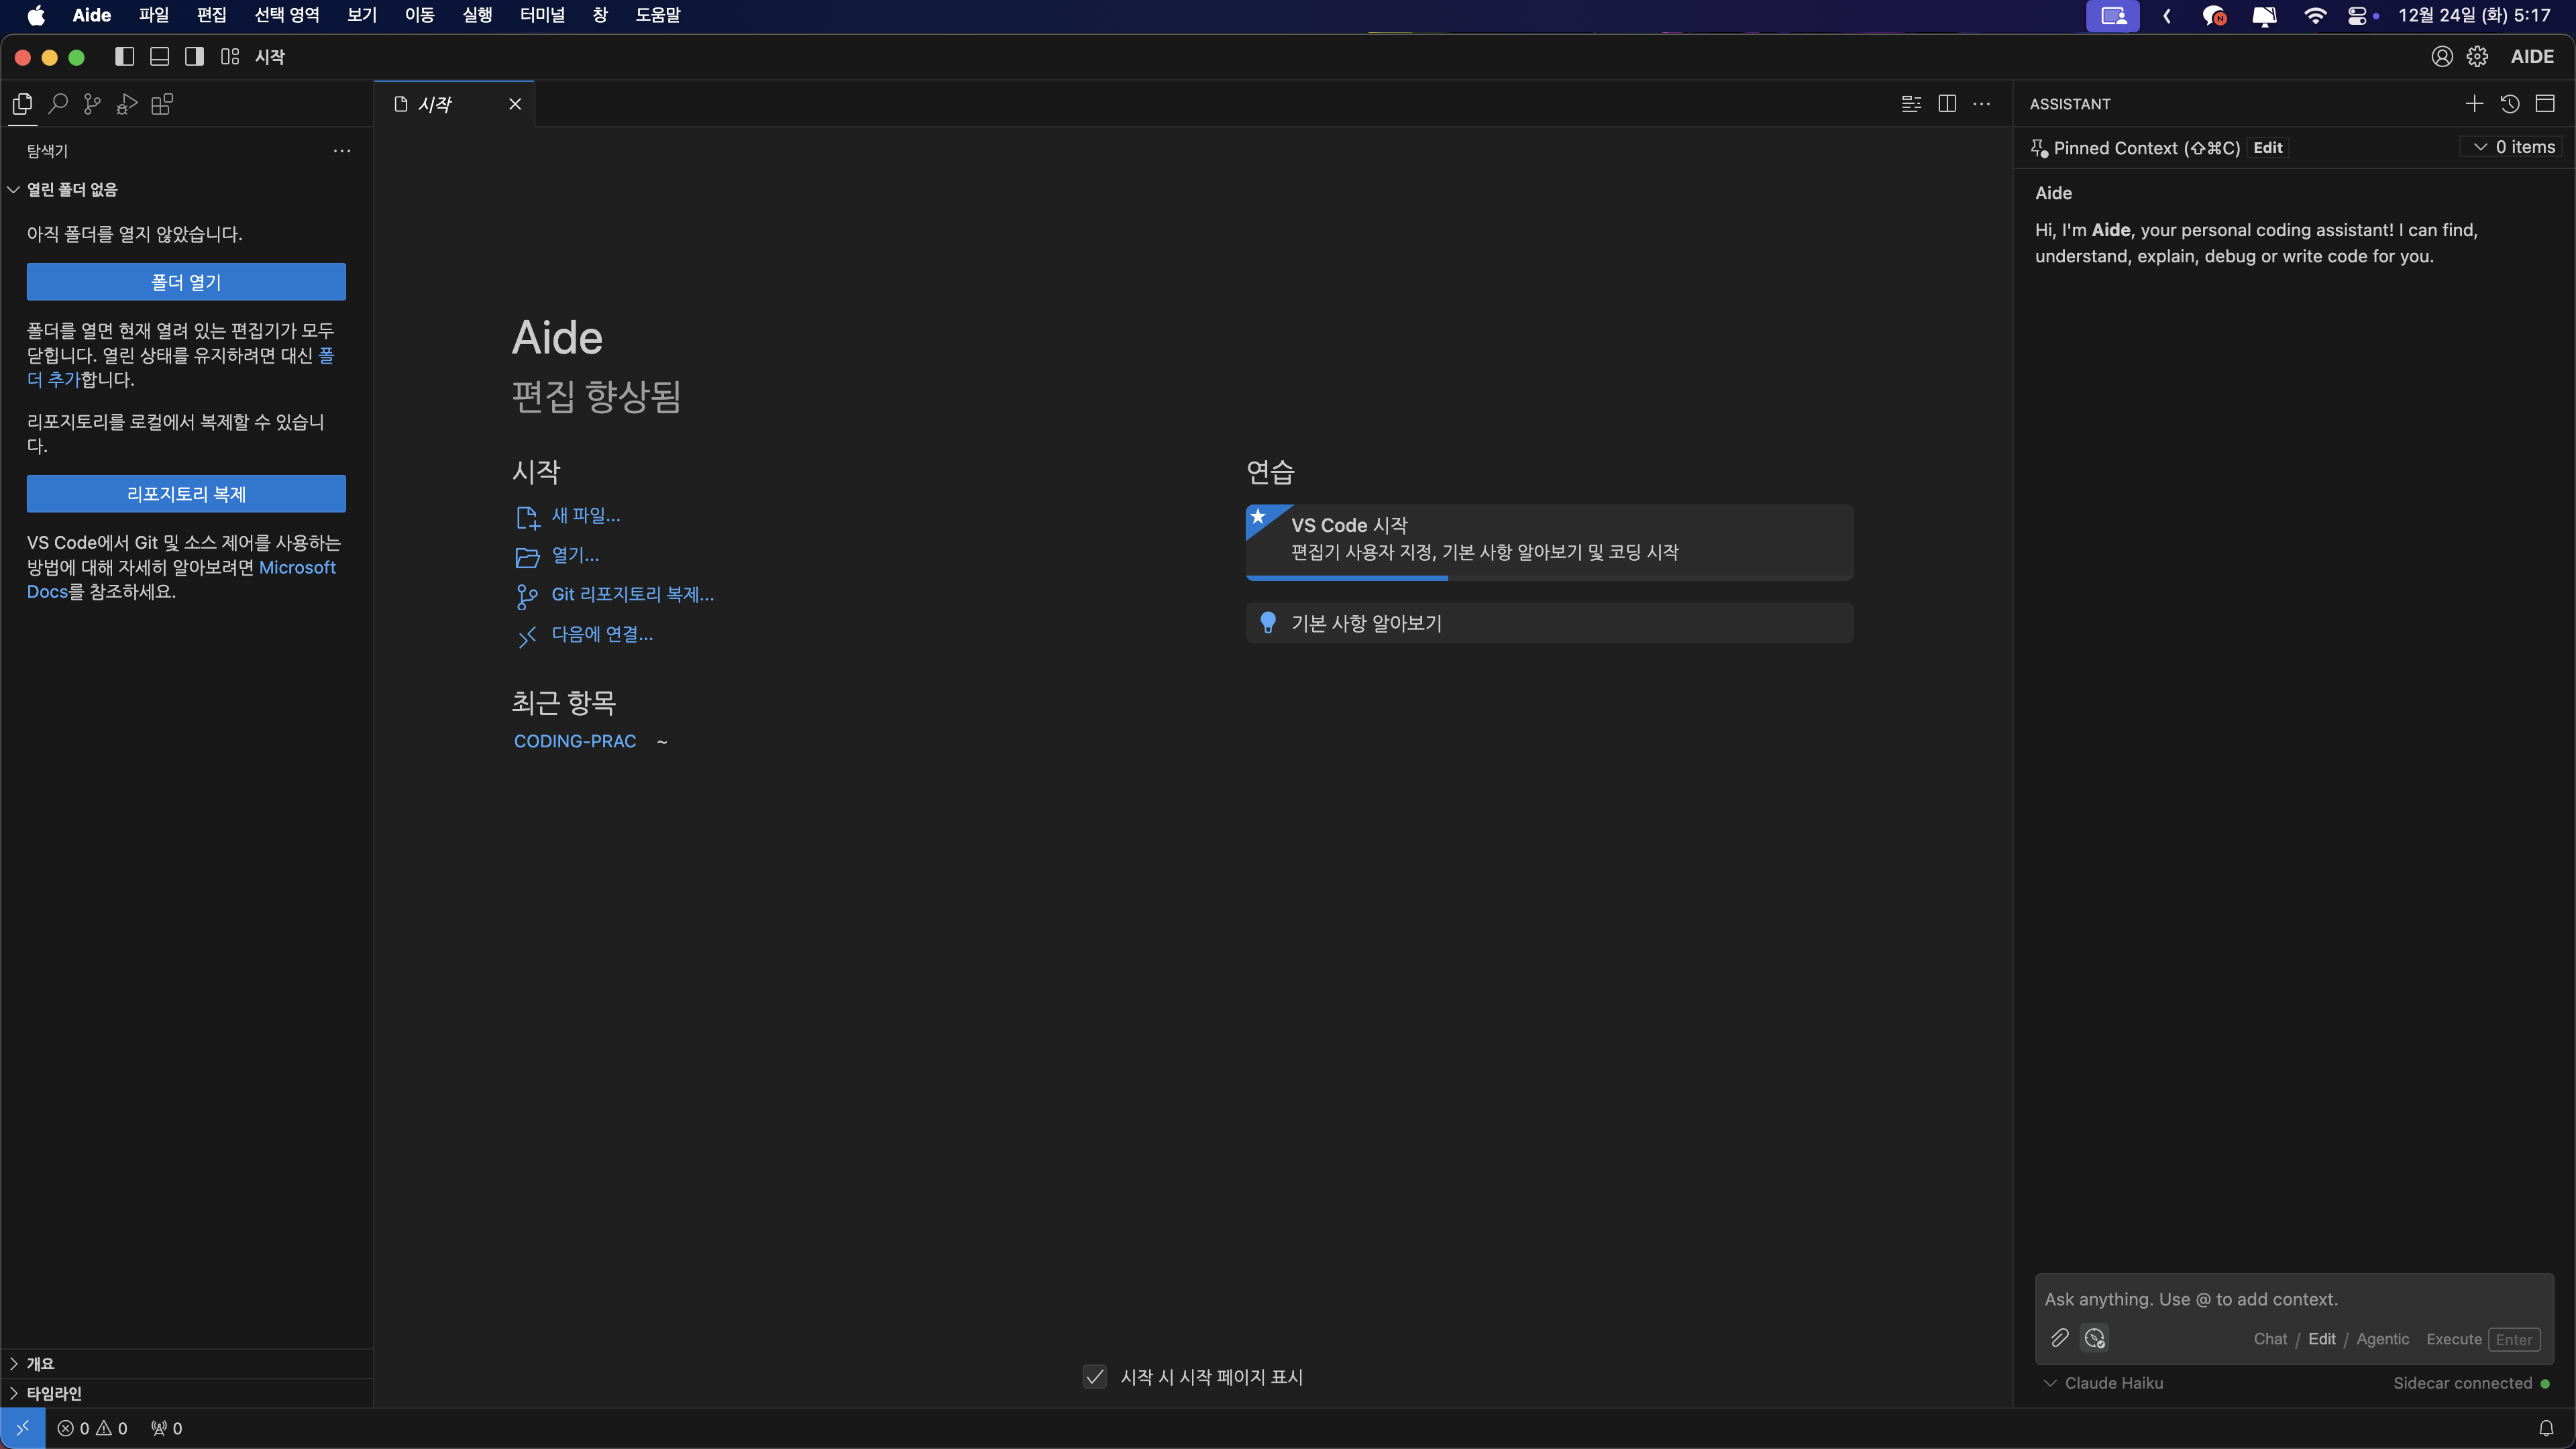The height and width of the screenshot is (1449, 2576).
Task: Open the Assistant session history icon
Action: pyautogui.click(x=2510, y=104)
